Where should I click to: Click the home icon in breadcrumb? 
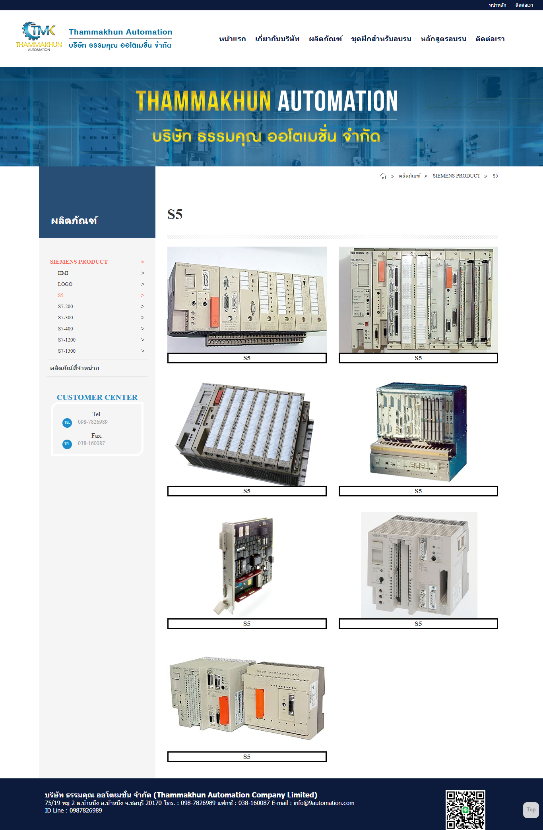coord(383,176)
